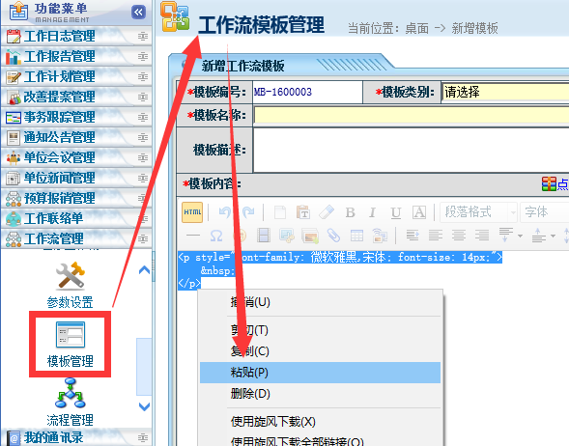Click the 桌面 breadcrumb link

[x=416, y=28]
